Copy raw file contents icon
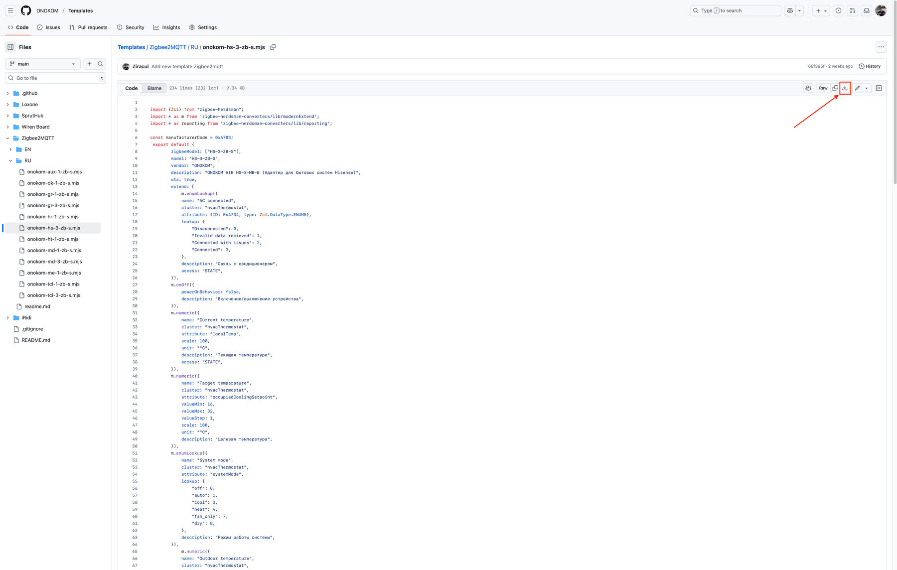The width and height of the screenshot is (897, 570). tap(835, 88)
